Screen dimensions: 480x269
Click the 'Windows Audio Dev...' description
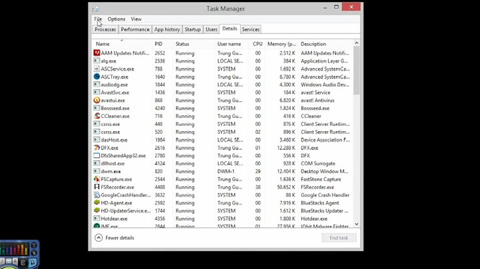325,85
